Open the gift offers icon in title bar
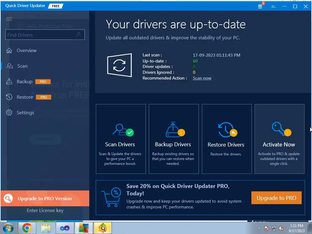 [260, 6]
